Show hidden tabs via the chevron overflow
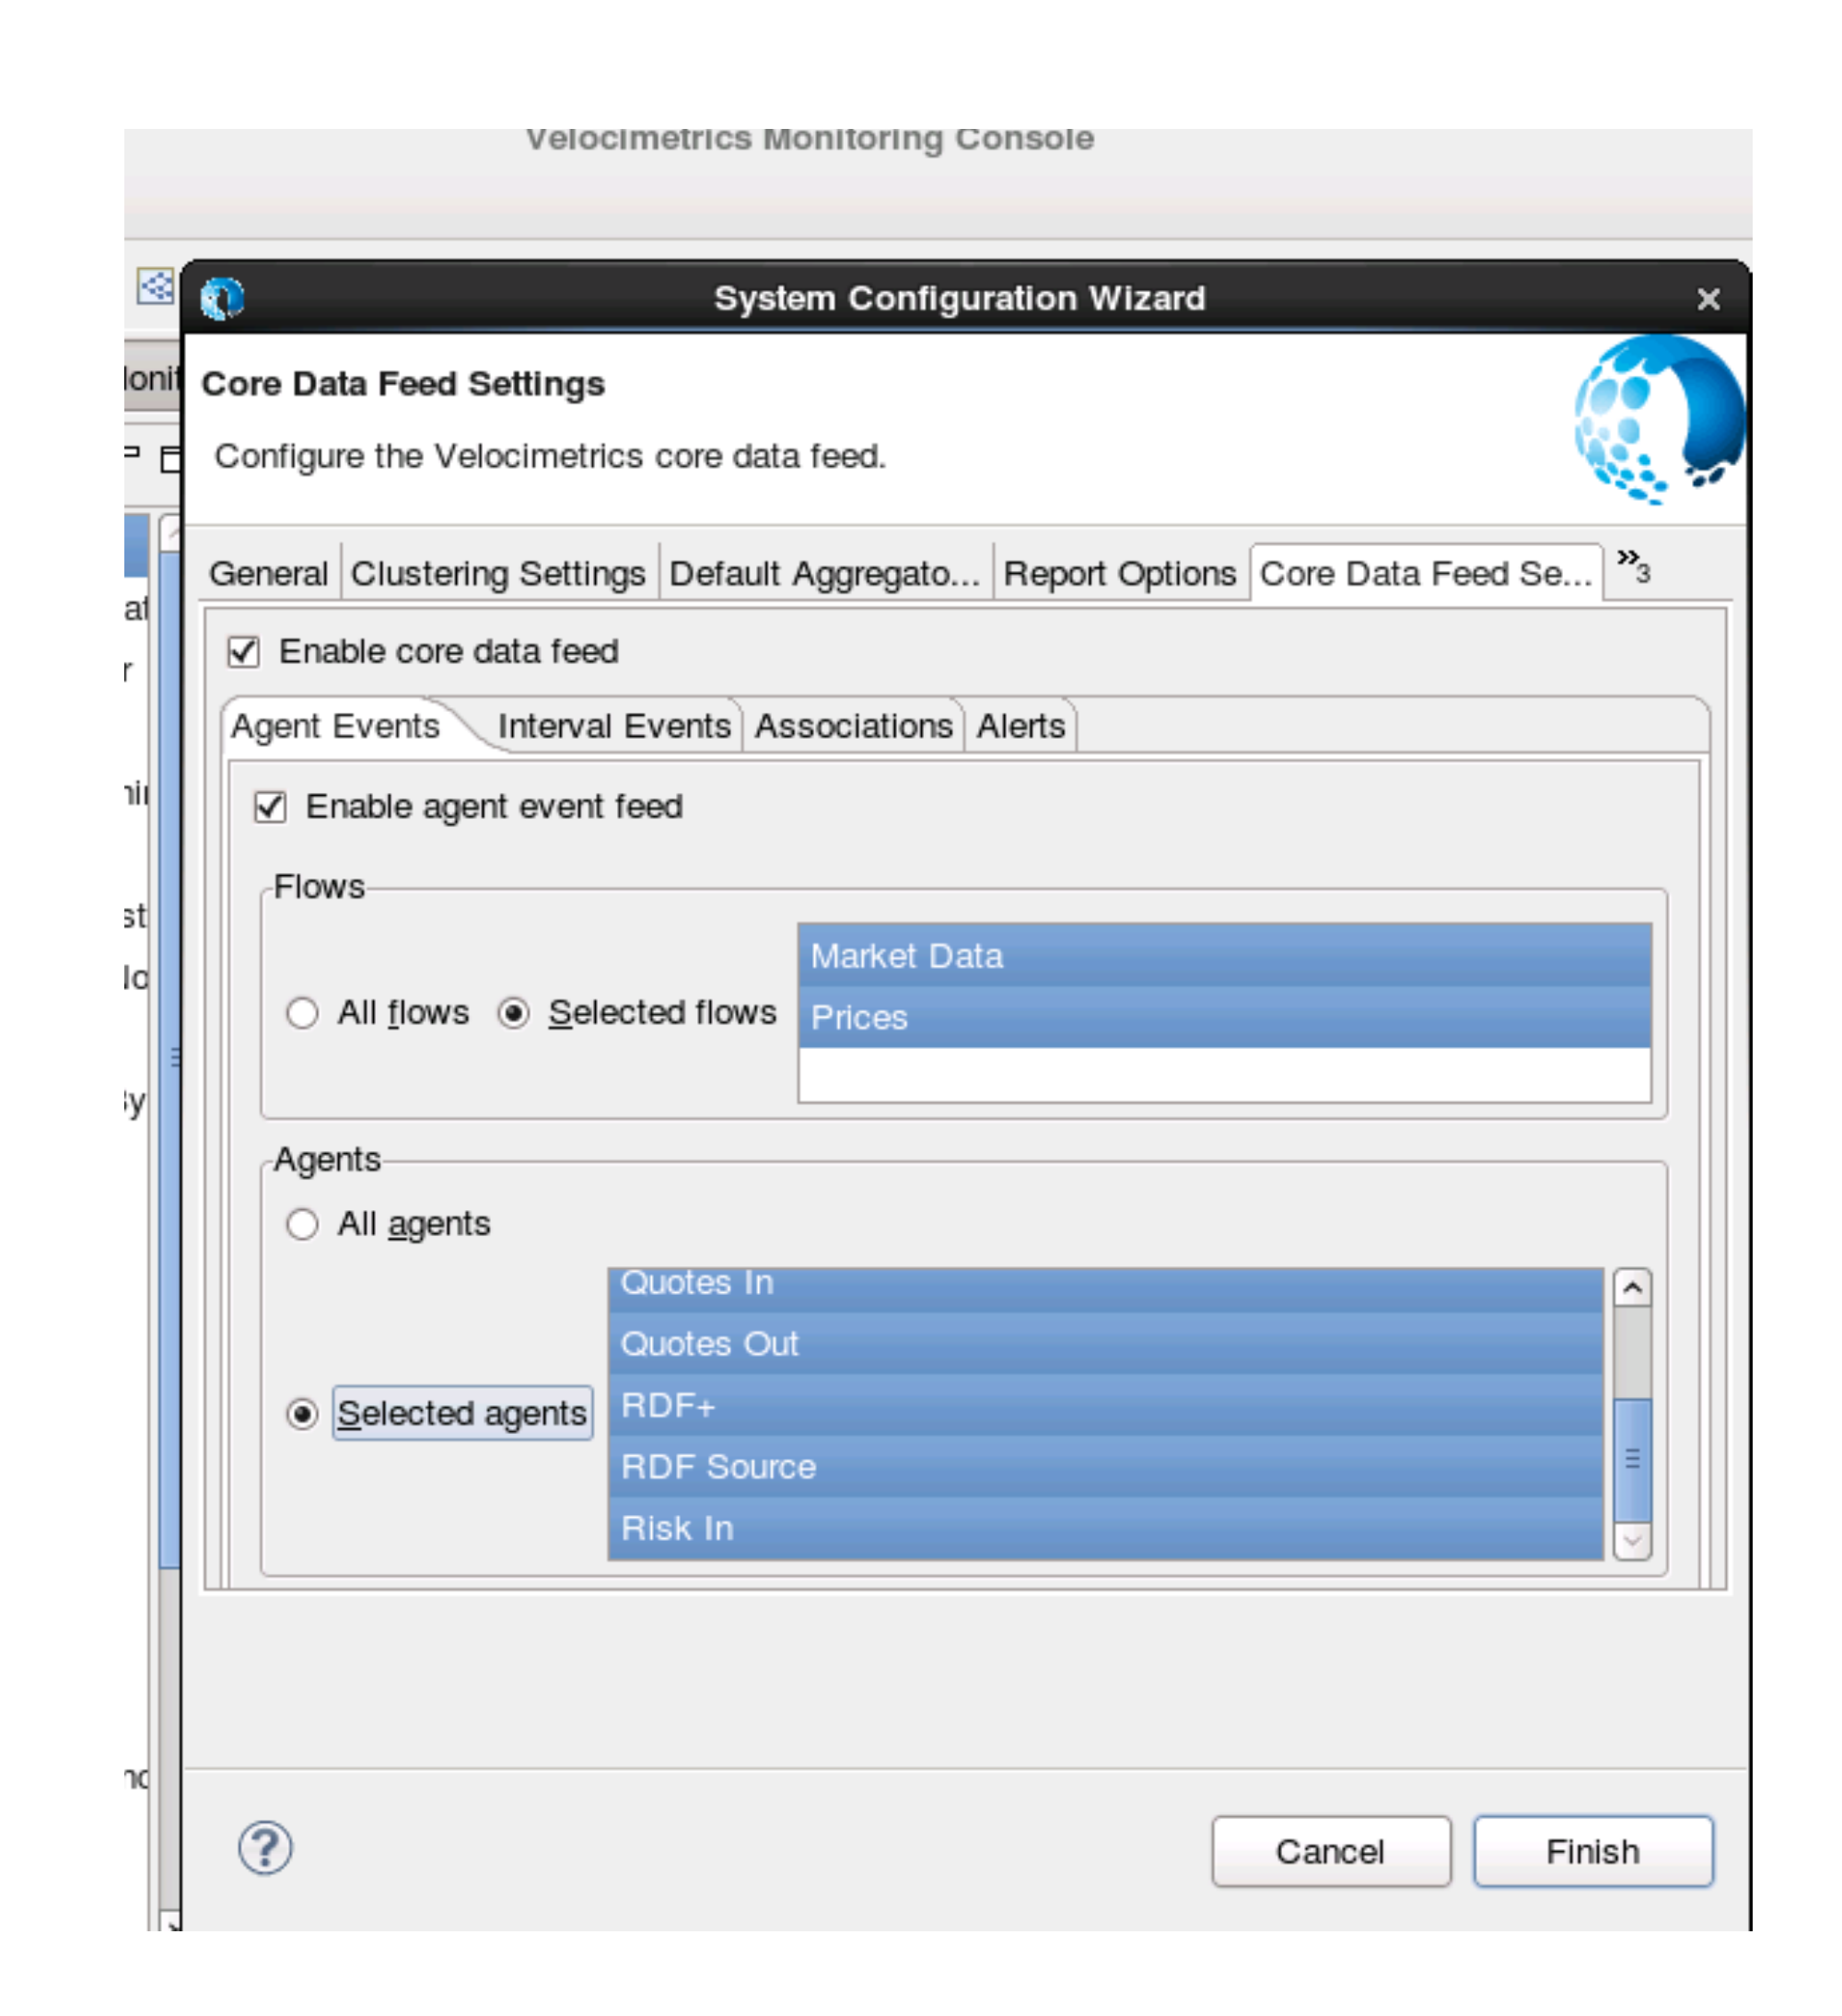The height and width of the screenshot is (2016, 1842). [1633, 566]
